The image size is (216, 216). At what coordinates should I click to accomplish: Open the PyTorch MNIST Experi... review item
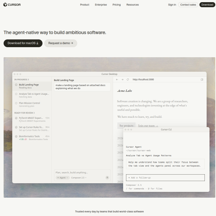[32, 119]
